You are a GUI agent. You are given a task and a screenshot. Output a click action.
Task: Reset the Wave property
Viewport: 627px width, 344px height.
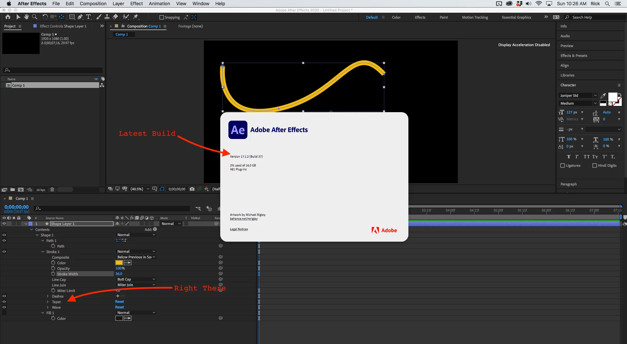point(119,307)
